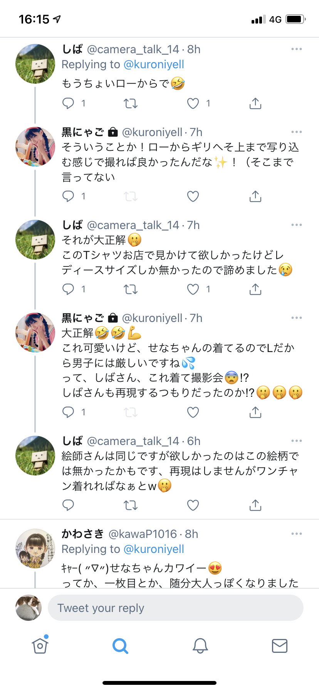Image resolution: width=319 pixels, height=691 pixels.
Task: Tap the Tweet your reply field
Action: 175,608
